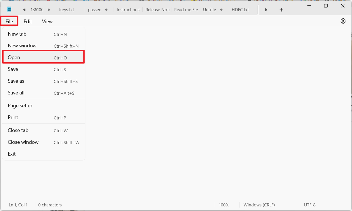The width and height of the screenshot is (352, 211).
Task: Switch to the Read me Firs tab
Action: [186, 10]
